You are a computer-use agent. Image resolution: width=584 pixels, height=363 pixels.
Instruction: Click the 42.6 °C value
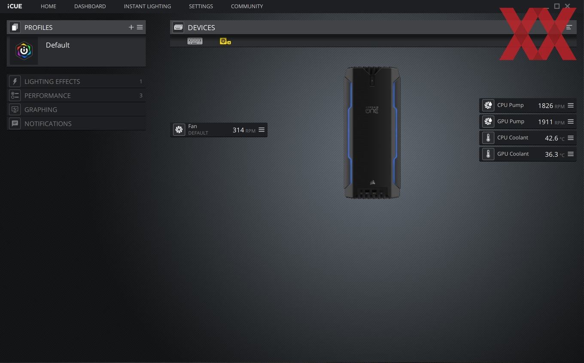(x=555, y=138)
